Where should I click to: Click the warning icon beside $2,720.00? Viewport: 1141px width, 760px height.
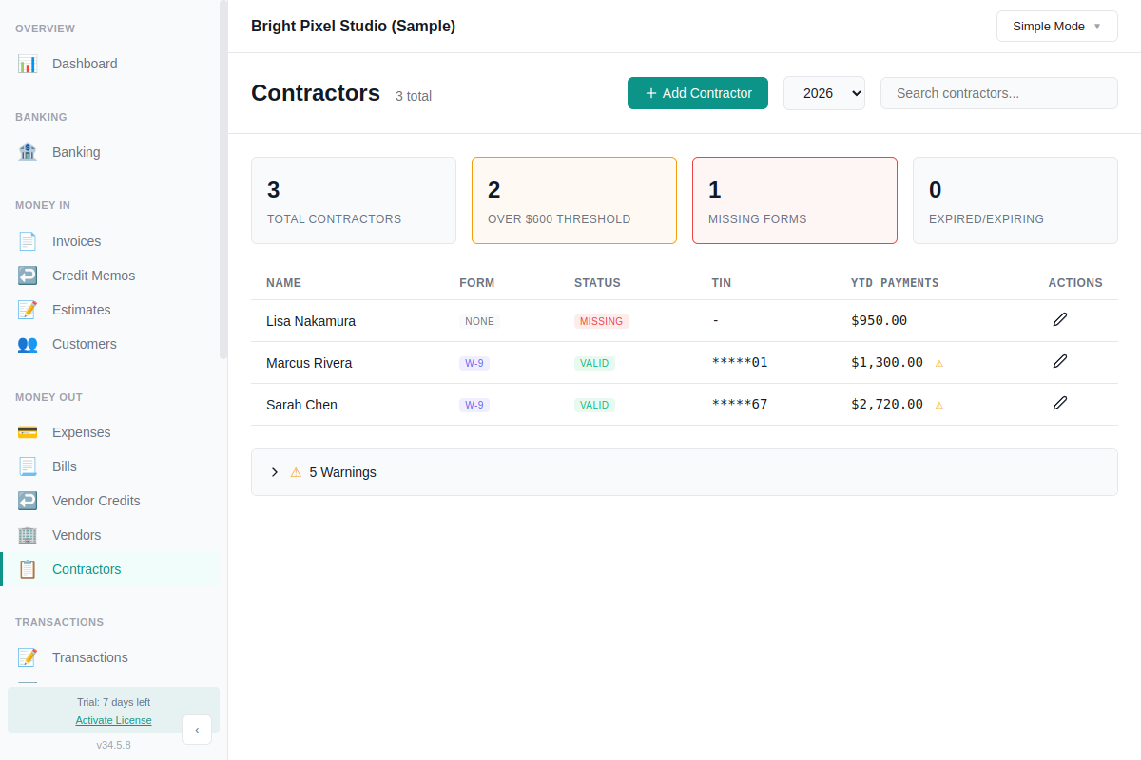[939, 405]
